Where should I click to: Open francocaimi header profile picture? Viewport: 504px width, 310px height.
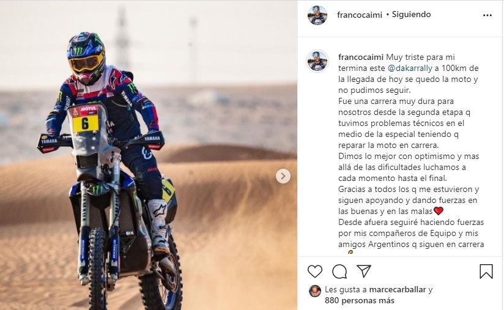pyautogui.click(x=317, y=15)
